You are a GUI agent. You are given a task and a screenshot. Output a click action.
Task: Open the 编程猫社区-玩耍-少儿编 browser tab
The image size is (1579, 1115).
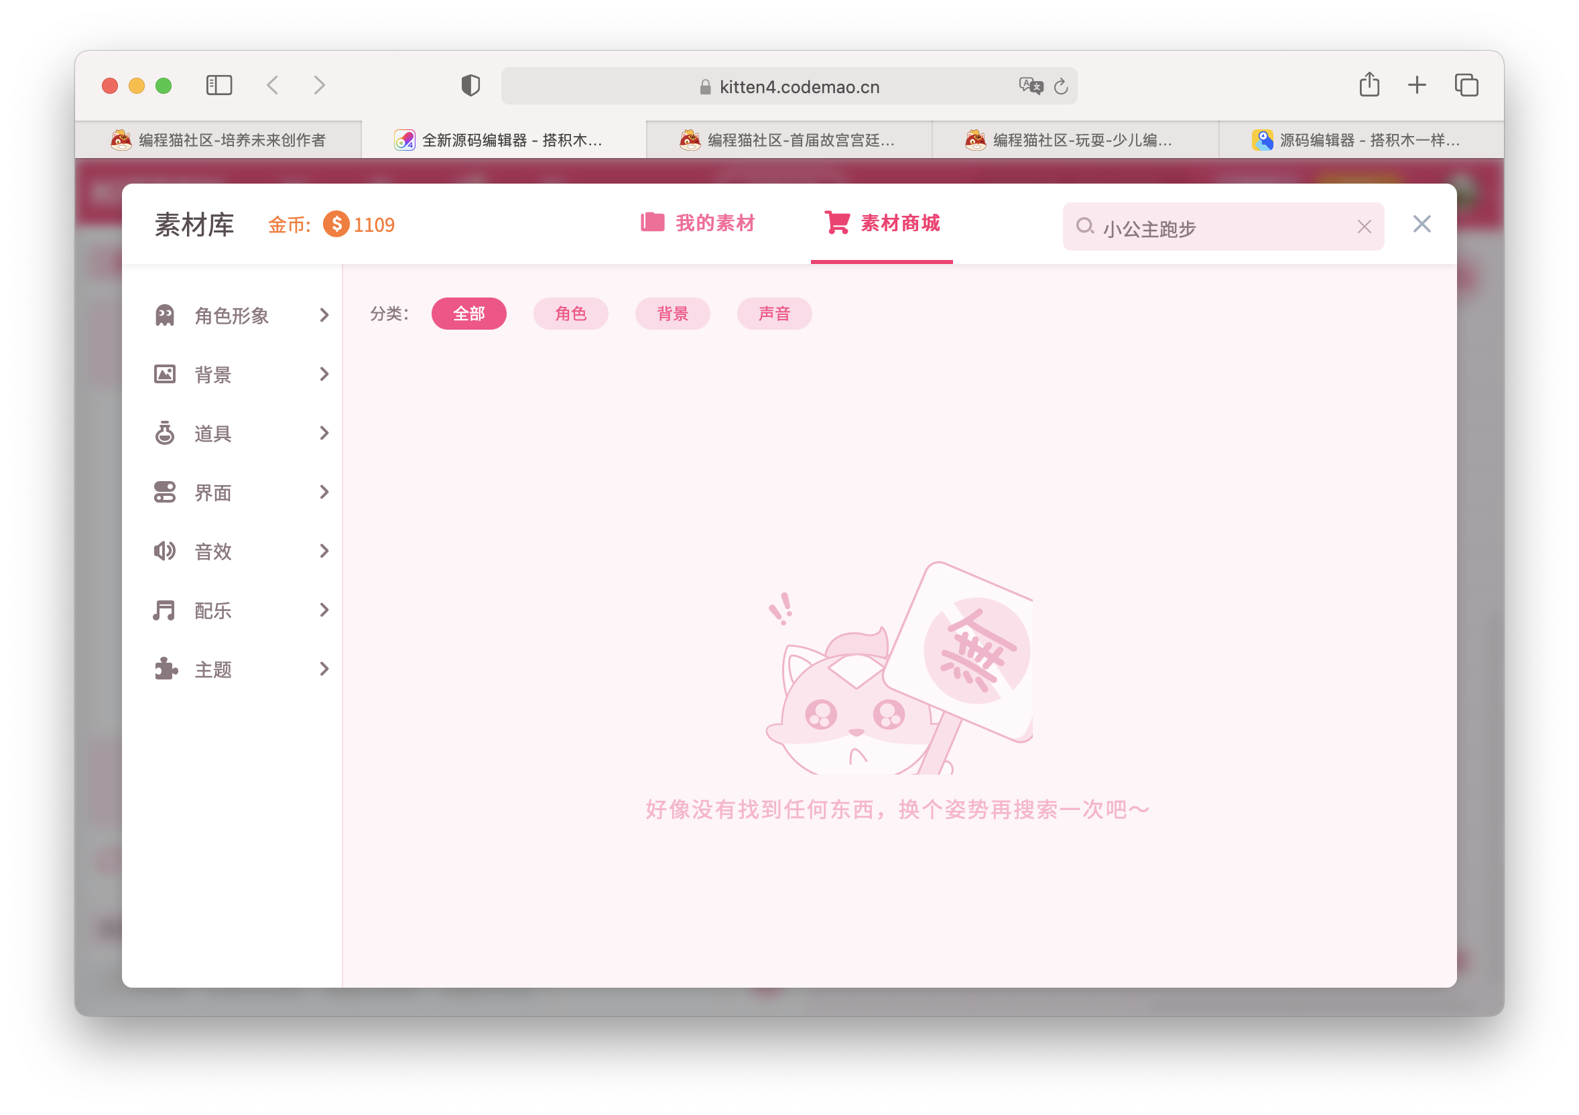[1075, 140]
